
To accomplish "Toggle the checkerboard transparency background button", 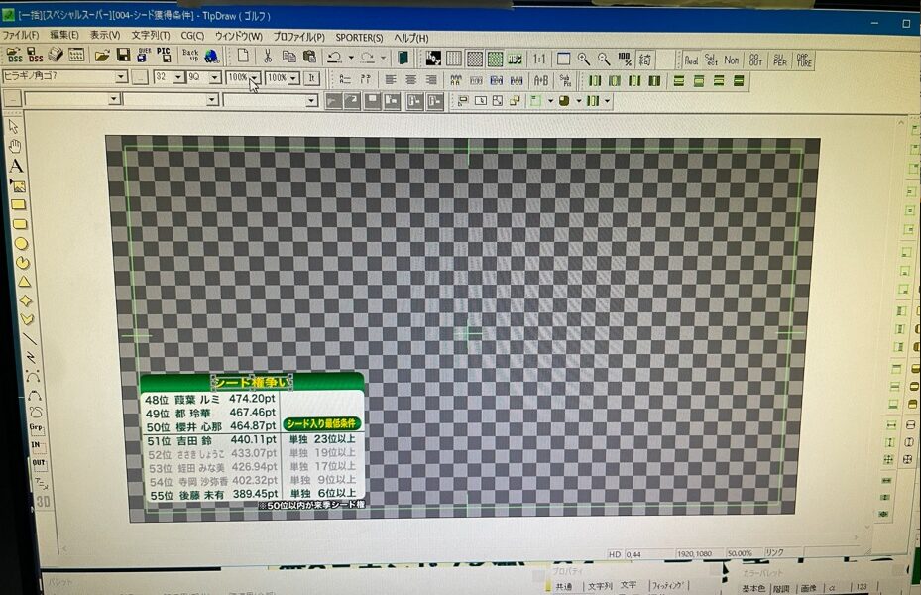I will [475, 59].
